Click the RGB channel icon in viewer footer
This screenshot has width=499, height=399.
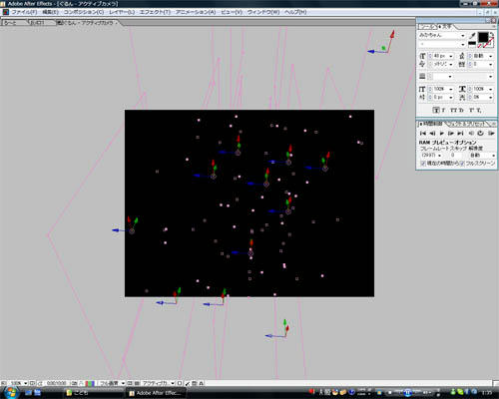click(x=90, y=383)
